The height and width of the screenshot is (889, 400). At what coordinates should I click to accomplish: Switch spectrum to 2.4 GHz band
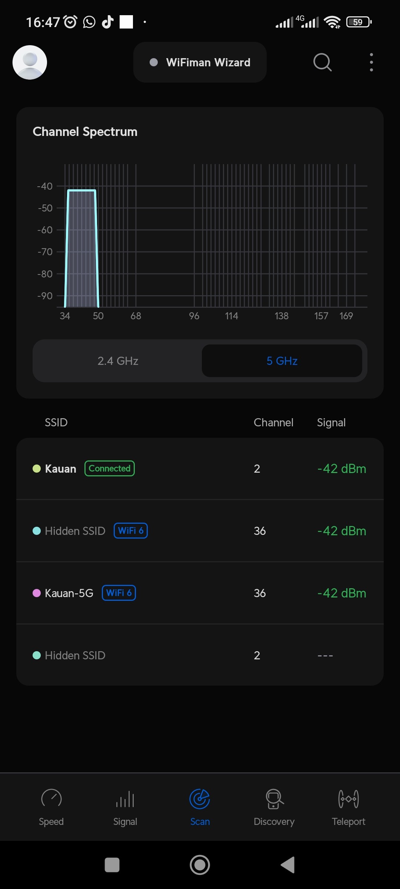tap(118, 361)
